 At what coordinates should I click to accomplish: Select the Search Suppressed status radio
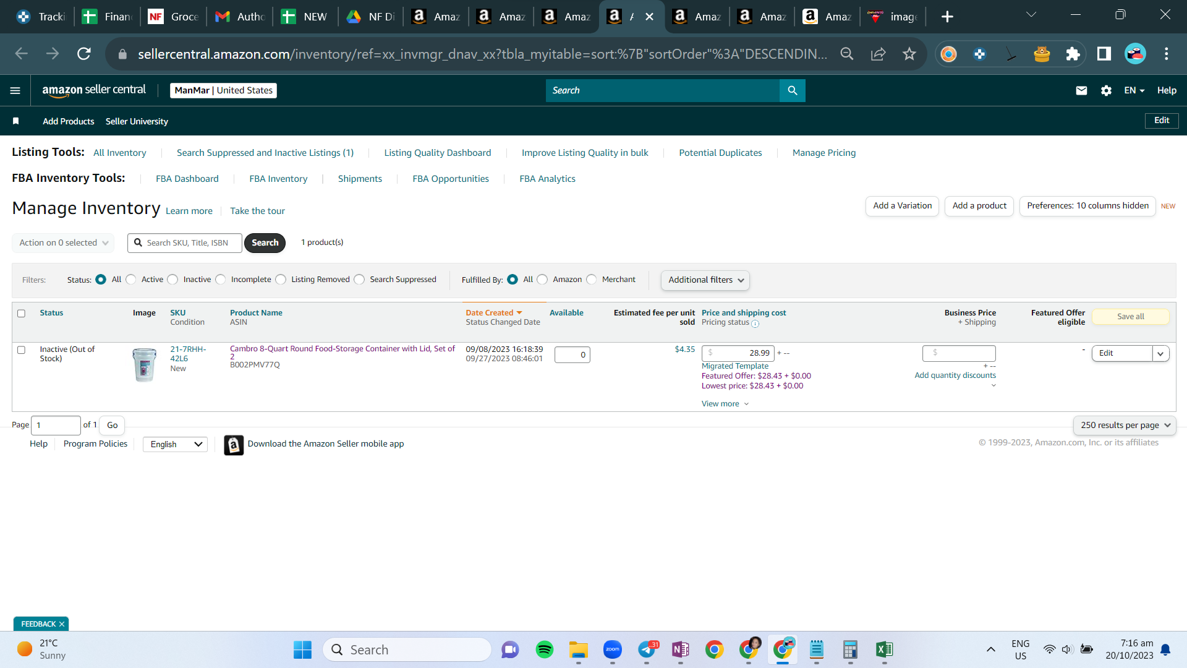(359, 280)
